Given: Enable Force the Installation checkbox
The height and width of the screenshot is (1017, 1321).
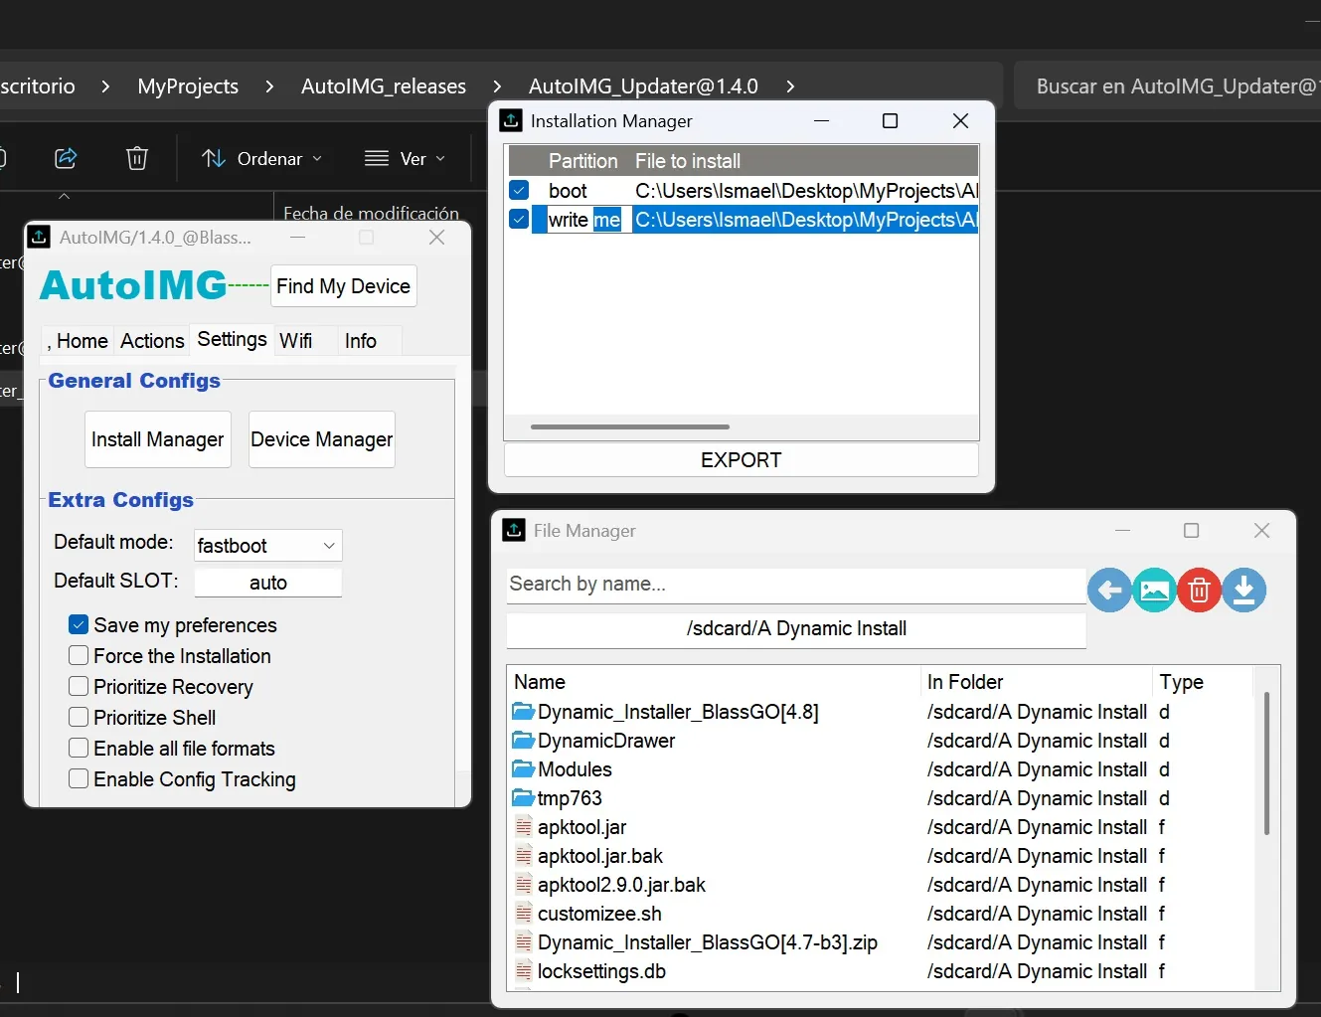Looking at the screenshot, I should (79, 656).
